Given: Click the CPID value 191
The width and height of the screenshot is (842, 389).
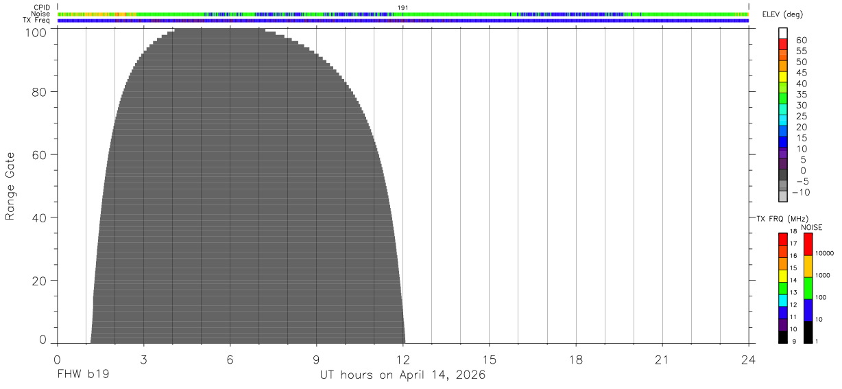Looking at the screenshot, I should coord(403,7).
